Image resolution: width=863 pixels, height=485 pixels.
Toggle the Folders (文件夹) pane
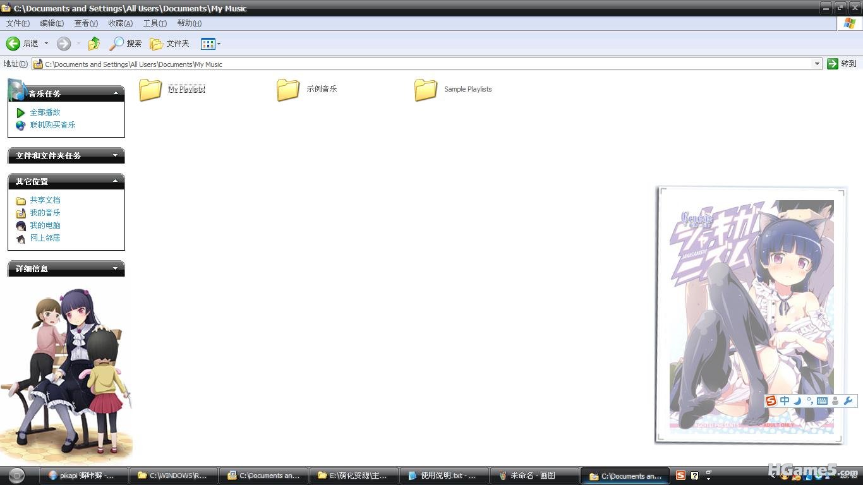point(169,44)
